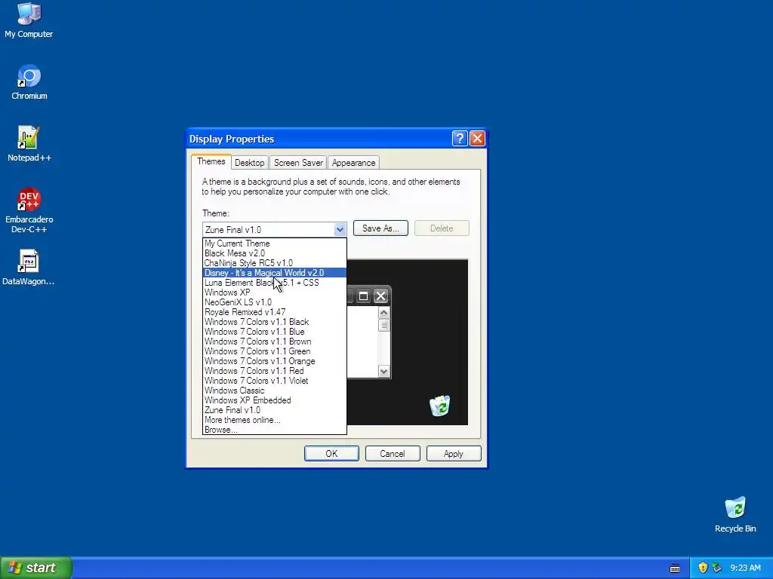Click the keyboard icon in taskbar
Image resolution: width=773 pixels, height=579 pixels.
[x=675, y=568]
